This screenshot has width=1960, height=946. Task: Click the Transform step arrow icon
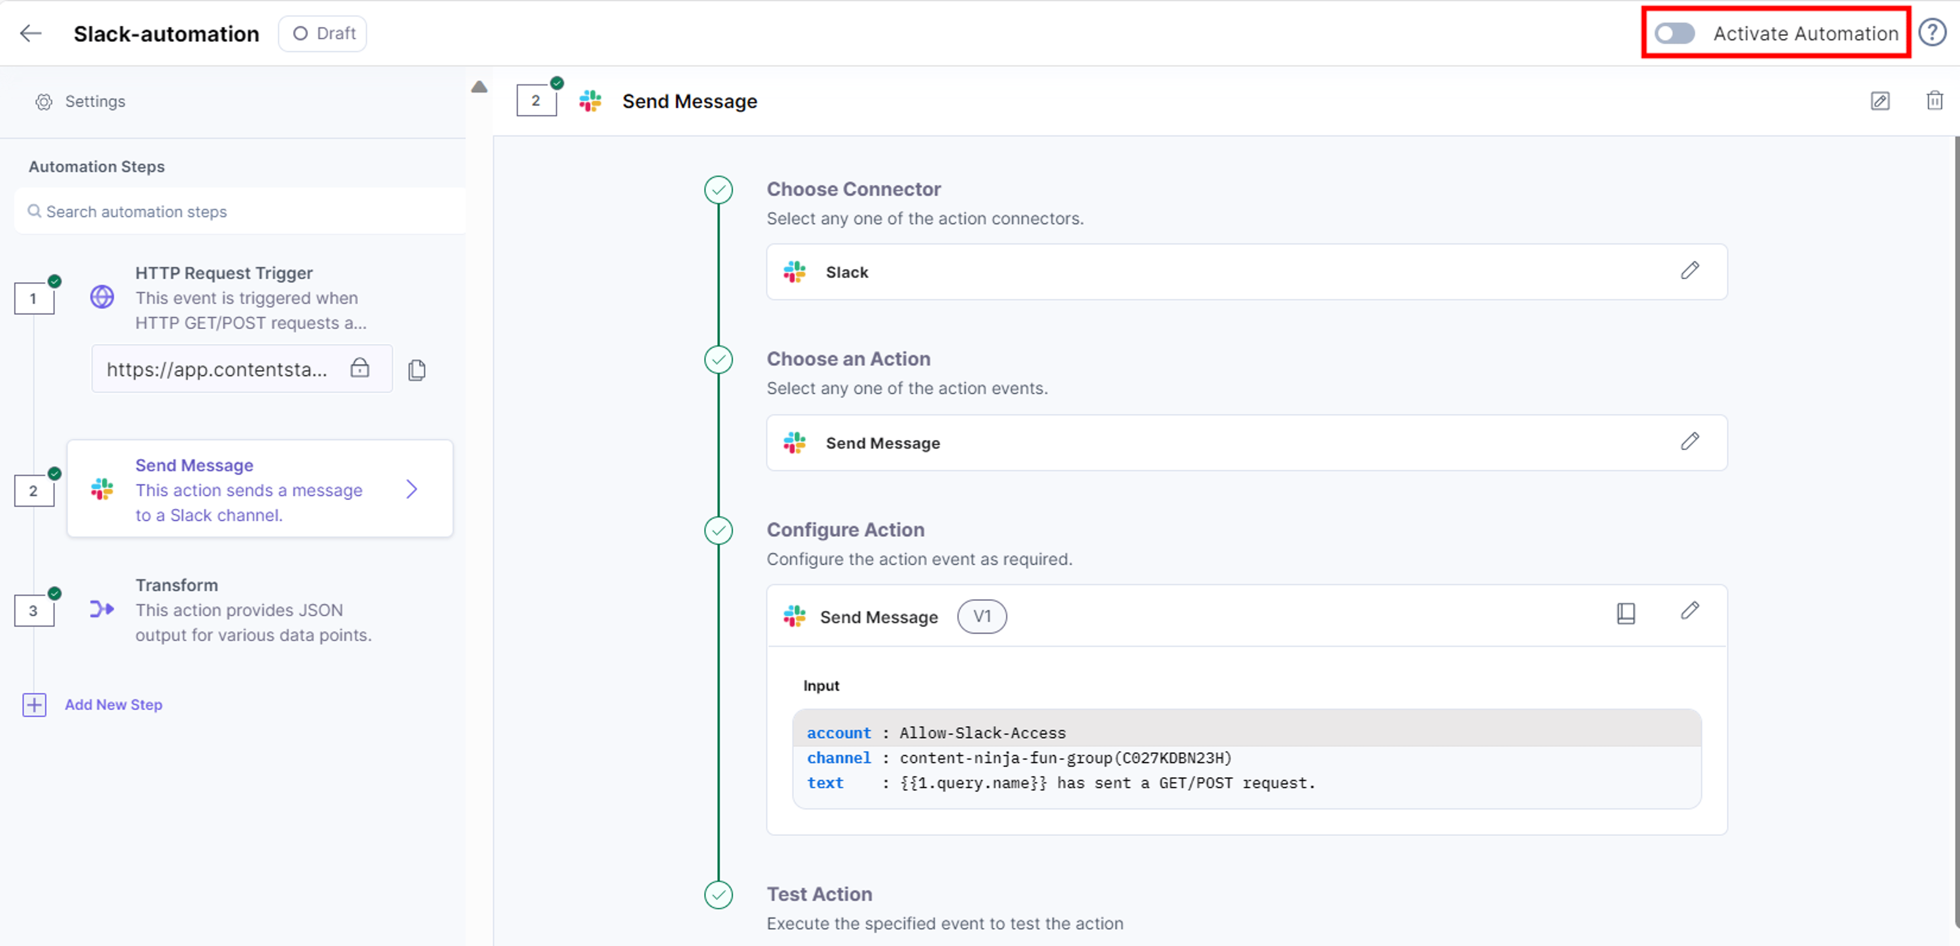pos(102,609)
